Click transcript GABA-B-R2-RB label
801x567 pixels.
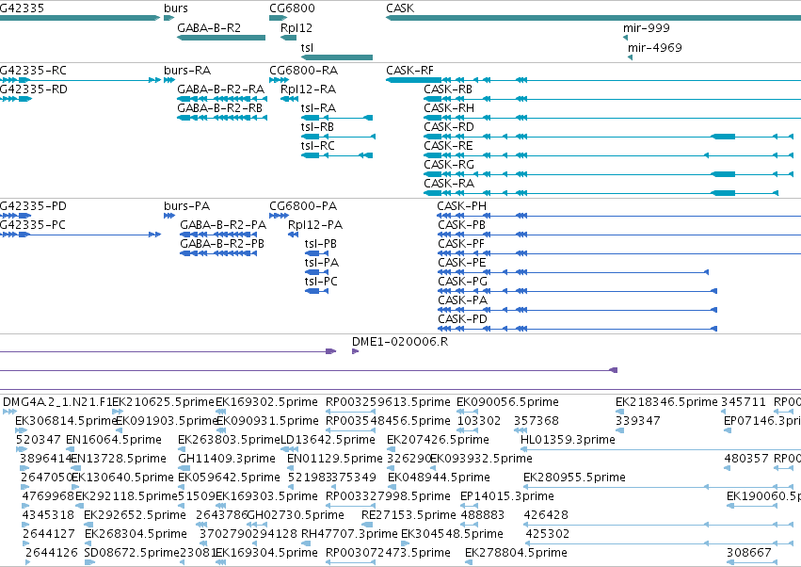coord(219,108)
